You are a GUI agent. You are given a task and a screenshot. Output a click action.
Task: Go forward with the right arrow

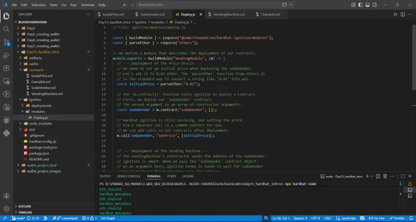(132, 5)
